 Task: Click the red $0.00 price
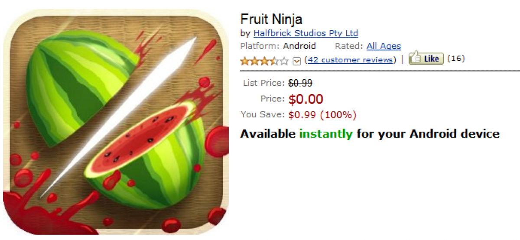(x=305, y=99)
